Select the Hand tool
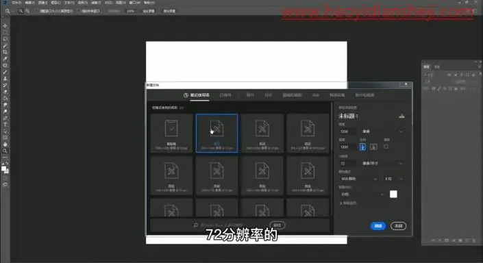This screenshot has width=483, height=263. coord(5,145)
